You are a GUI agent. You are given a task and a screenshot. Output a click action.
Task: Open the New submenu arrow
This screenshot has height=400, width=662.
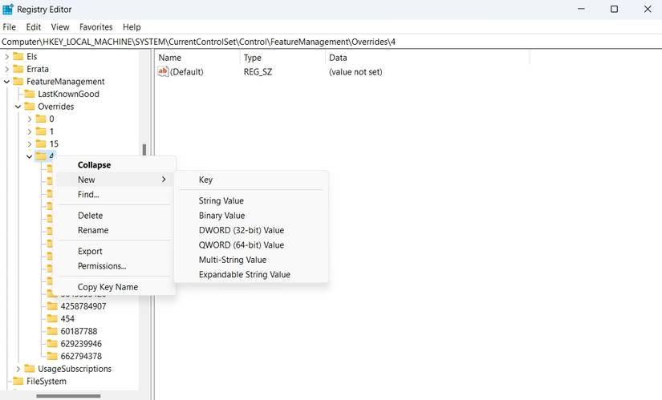pos(164,180)
